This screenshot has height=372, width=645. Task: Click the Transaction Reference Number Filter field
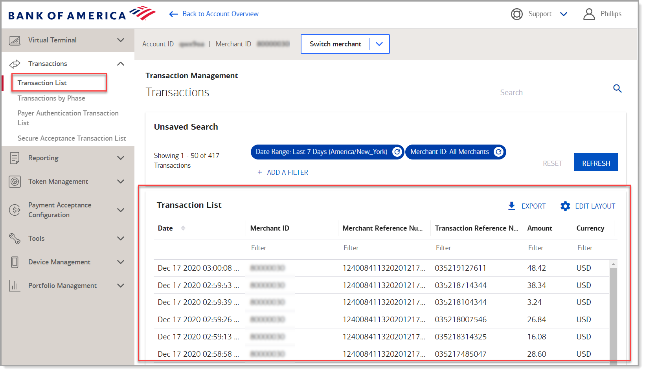(476, 248)
